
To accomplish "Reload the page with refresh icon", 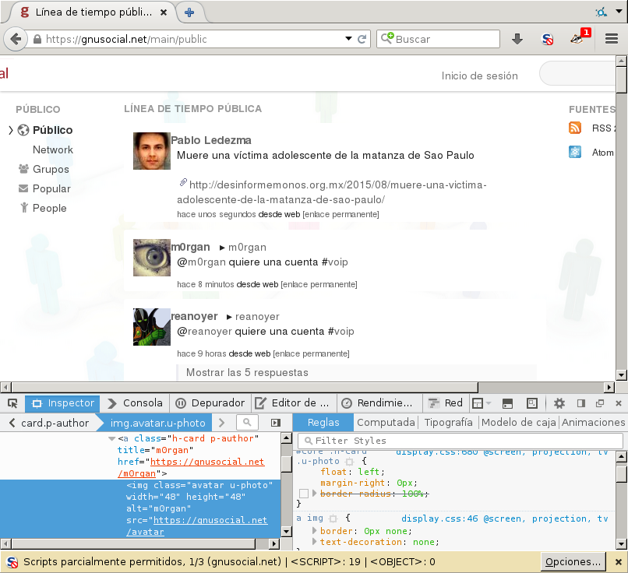I will click(362, 39).
